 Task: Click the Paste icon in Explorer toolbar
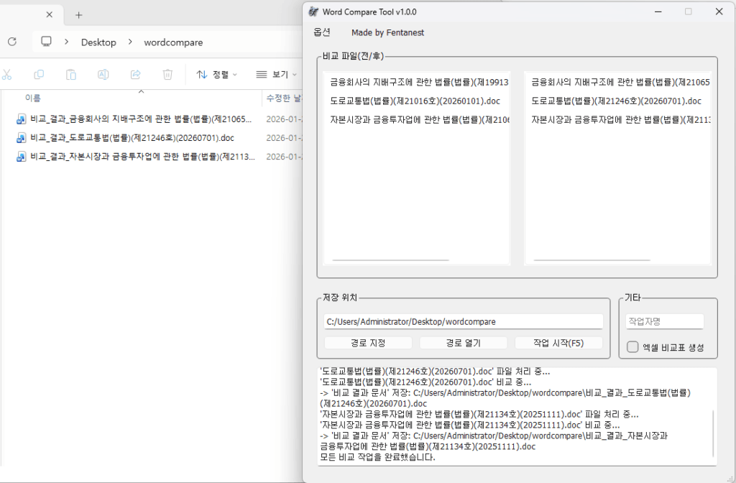pos(70,74)
